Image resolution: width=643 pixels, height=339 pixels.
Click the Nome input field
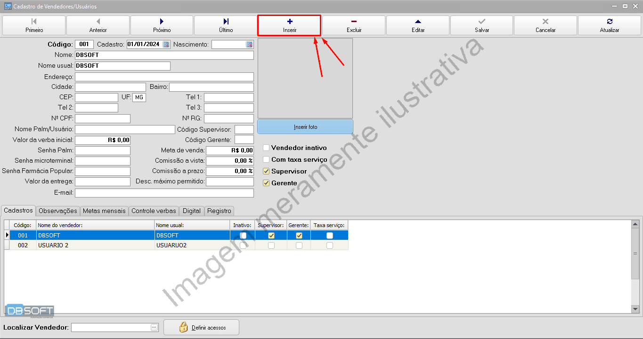[x=164, y=55]
